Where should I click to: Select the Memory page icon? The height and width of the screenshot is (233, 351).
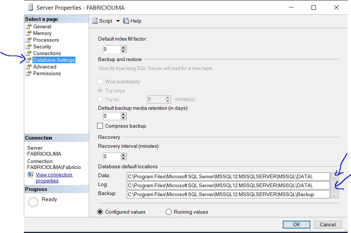[x=28, y=33]
